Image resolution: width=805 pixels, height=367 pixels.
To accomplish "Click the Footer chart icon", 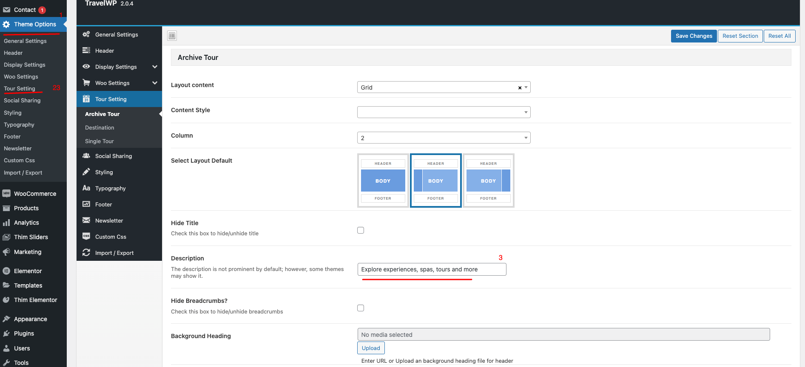I will (86, 204).
